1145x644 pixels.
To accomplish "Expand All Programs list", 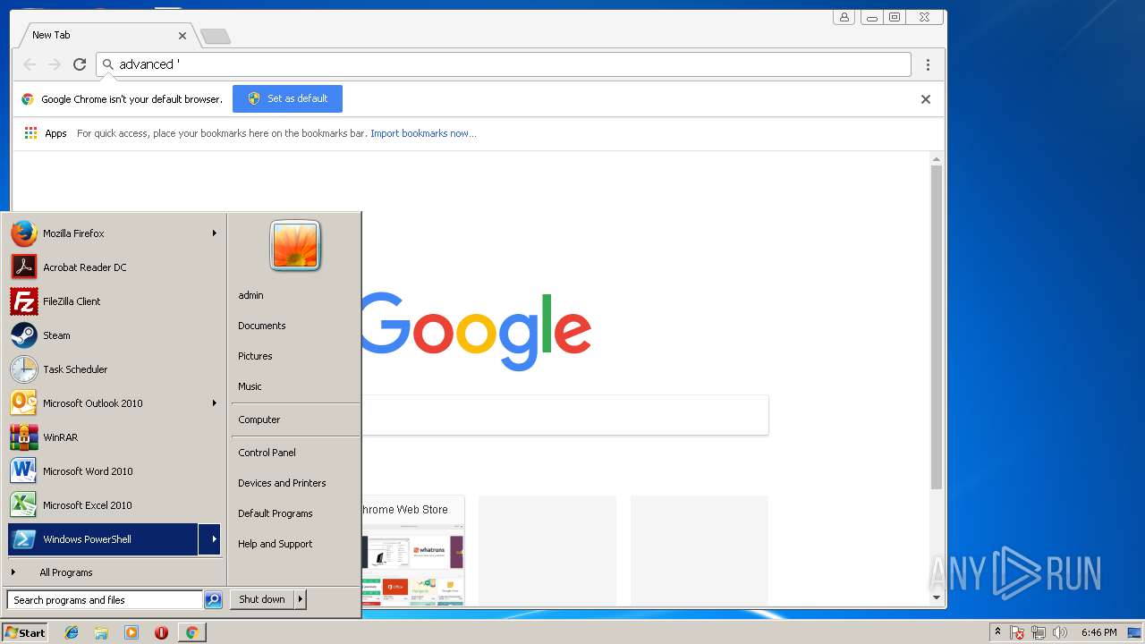I will [x=114, y=572].
